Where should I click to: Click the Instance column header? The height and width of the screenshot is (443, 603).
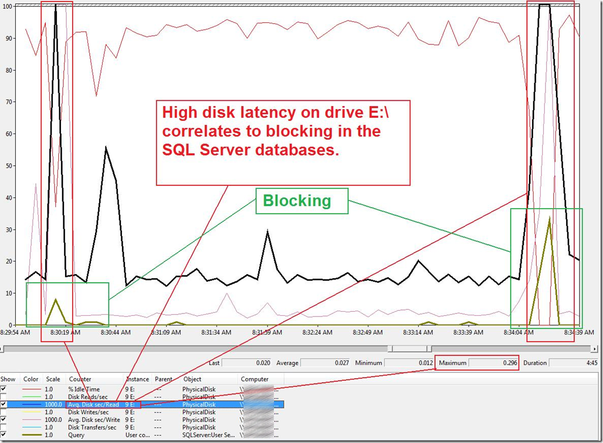(138, 379)
